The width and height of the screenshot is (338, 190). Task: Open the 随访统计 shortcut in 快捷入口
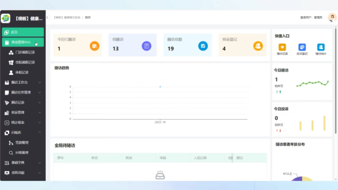pos(321,49)
